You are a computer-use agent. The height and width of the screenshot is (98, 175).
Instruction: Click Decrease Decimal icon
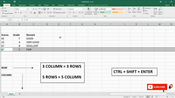coord(82,13)
